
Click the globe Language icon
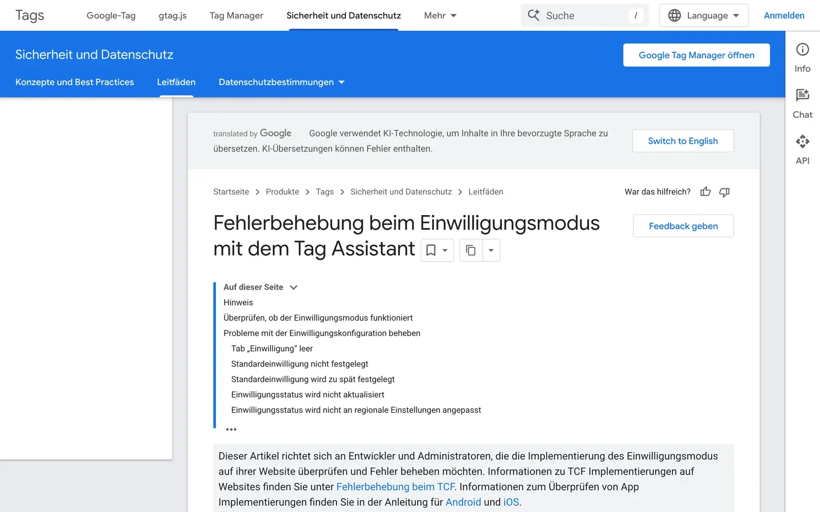(x=674, y=15)
